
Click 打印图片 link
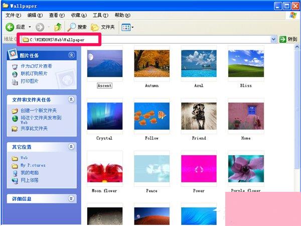[30, 81]
